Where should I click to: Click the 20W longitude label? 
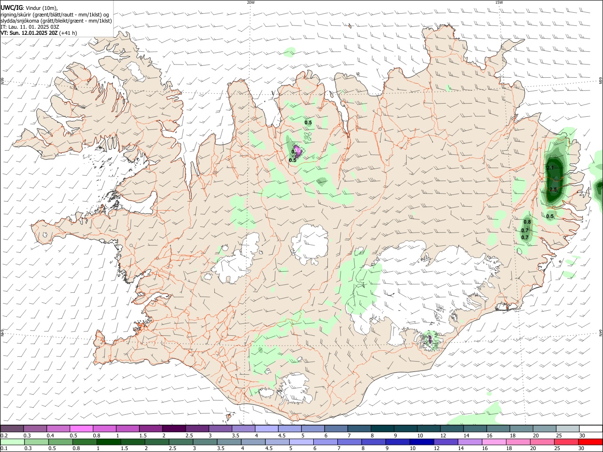pyautogui.click(x=251, y=2)
